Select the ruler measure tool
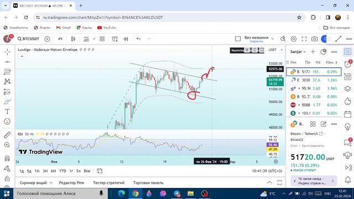The height and width of the screenshot is (199, 354). (x=7, y=135)
